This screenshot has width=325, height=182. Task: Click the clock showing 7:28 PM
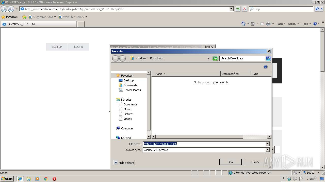coord(312,179)
